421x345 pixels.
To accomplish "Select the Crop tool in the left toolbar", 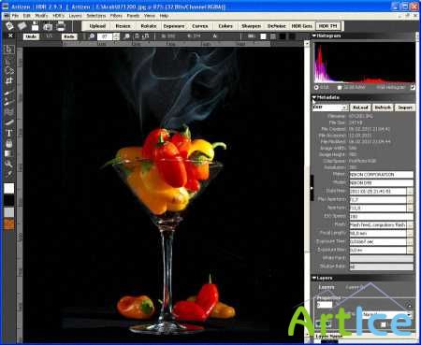I will click(x=9, y=80).
